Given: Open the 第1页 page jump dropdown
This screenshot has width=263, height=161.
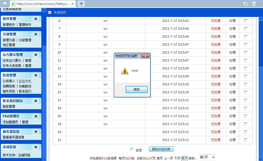Looking at the screenshot, I should coord(207,157).
